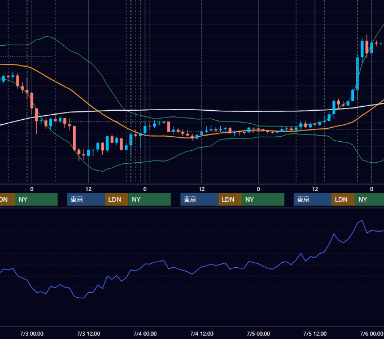Click the LDN session block on 7/4
The width and height of the screenshot is (384, 339).
(230, 199)
